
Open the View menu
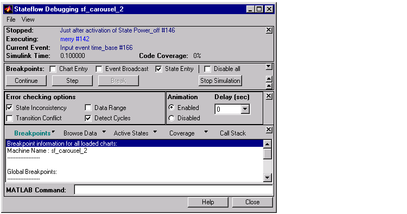[x=28, y=20]
